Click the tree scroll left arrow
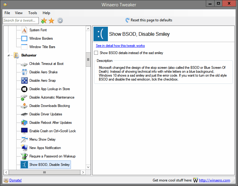Image resolution: width=238 pixels, height=186 pixels. [6, 172]
